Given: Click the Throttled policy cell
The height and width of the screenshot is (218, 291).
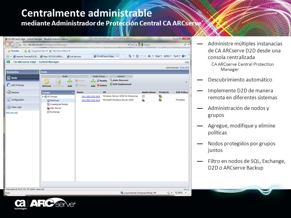Looking at the screenshot, I should (181, 100).
